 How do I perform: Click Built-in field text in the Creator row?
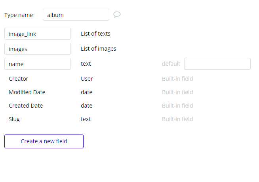177,79
